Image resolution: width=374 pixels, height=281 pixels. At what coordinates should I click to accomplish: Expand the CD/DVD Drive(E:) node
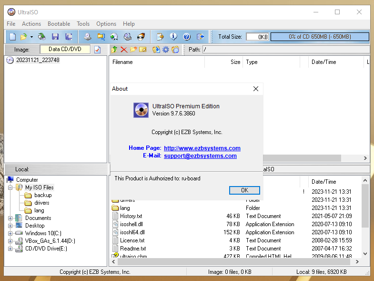click(10, 249)
